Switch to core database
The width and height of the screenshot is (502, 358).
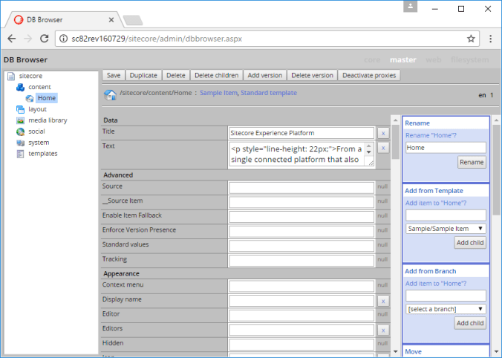(x=372, y=60)
